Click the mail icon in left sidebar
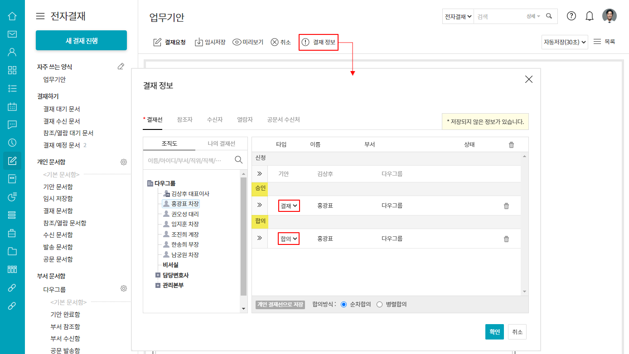 point(12,34)
